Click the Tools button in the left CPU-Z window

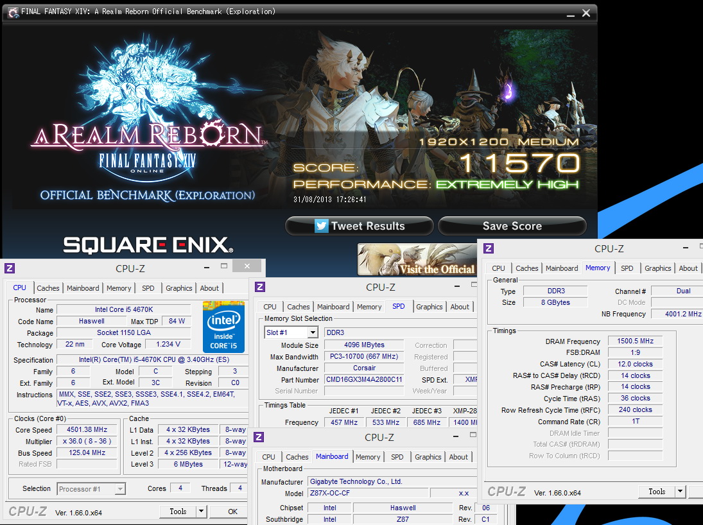tap(178, 512)
